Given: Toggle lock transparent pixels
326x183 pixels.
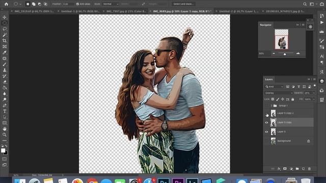Looking at the screenshot, I should pos(273,100).
